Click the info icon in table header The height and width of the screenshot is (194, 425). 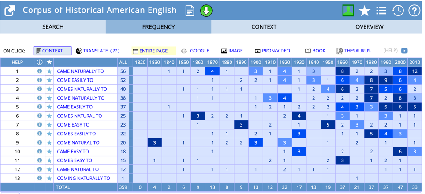40,62
